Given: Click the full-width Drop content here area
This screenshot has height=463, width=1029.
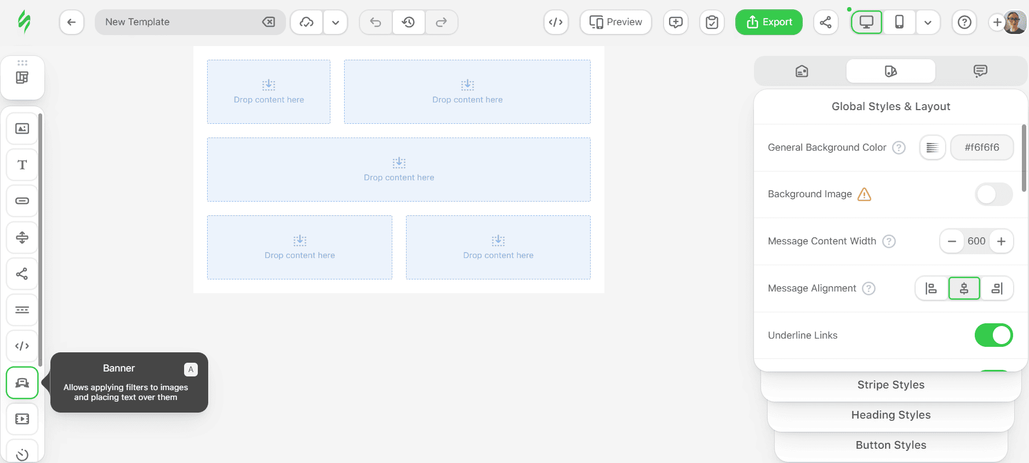Looking at the screenshot, I should [399, 170].
